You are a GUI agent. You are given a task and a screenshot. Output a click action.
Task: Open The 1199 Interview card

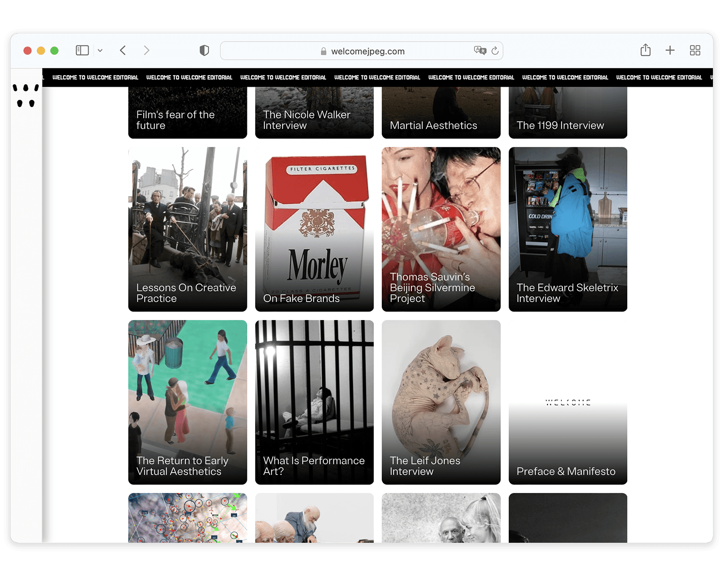pos(568,113)
